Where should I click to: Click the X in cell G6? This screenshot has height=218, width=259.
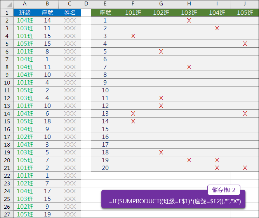pyautogui.click(x=161, y=52)
